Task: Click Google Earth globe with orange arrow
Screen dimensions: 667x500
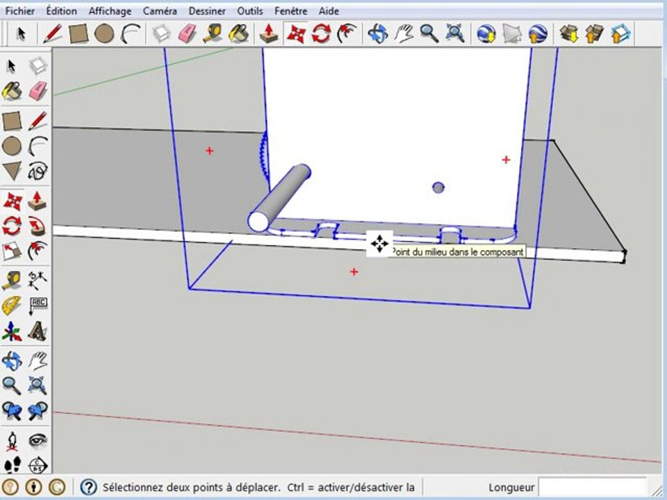Action: pyautogui.click(x=538, y=33)
